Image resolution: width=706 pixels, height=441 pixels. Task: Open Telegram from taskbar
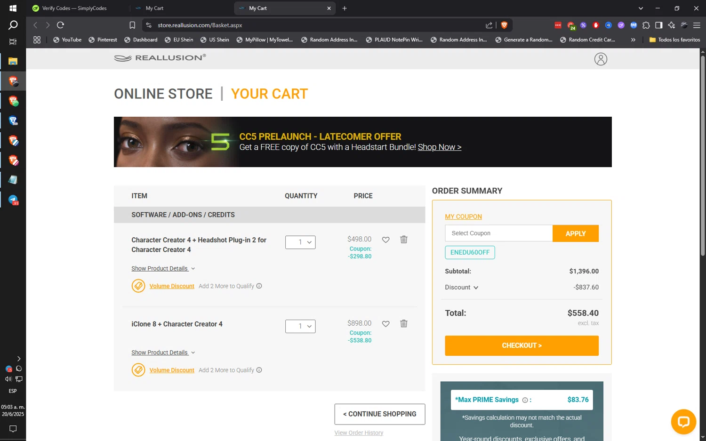point(13,200)
